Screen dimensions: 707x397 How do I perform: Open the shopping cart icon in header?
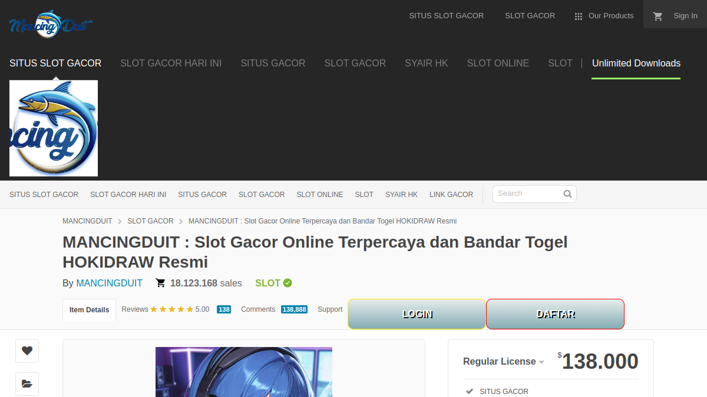click(658, 16)
